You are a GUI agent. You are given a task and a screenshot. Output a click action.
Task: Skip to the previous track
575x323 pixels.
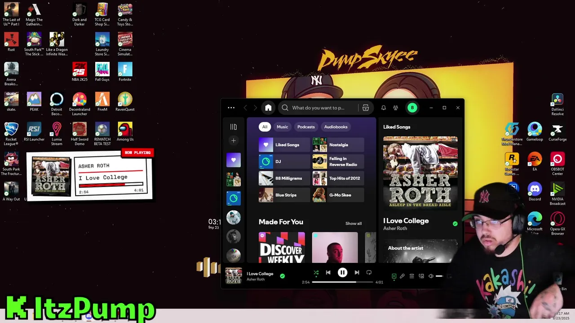coord(328,272)
